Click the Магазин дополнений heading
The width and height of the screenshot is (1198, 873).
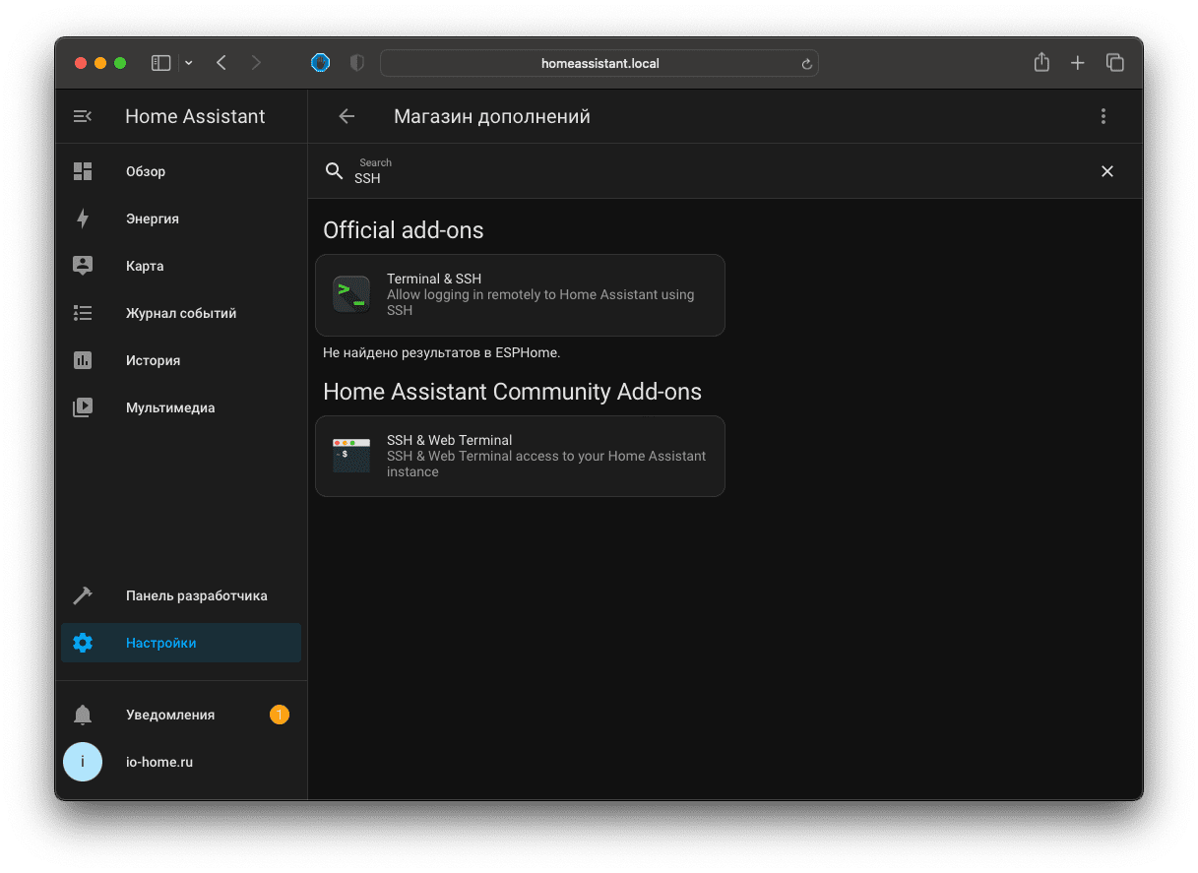492,116
